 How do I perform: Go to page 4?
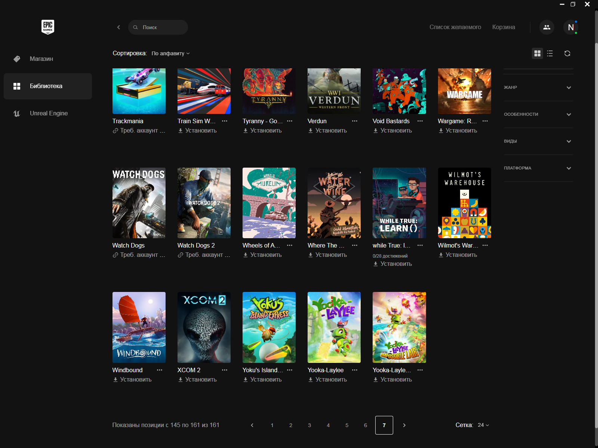pos(328,425)
